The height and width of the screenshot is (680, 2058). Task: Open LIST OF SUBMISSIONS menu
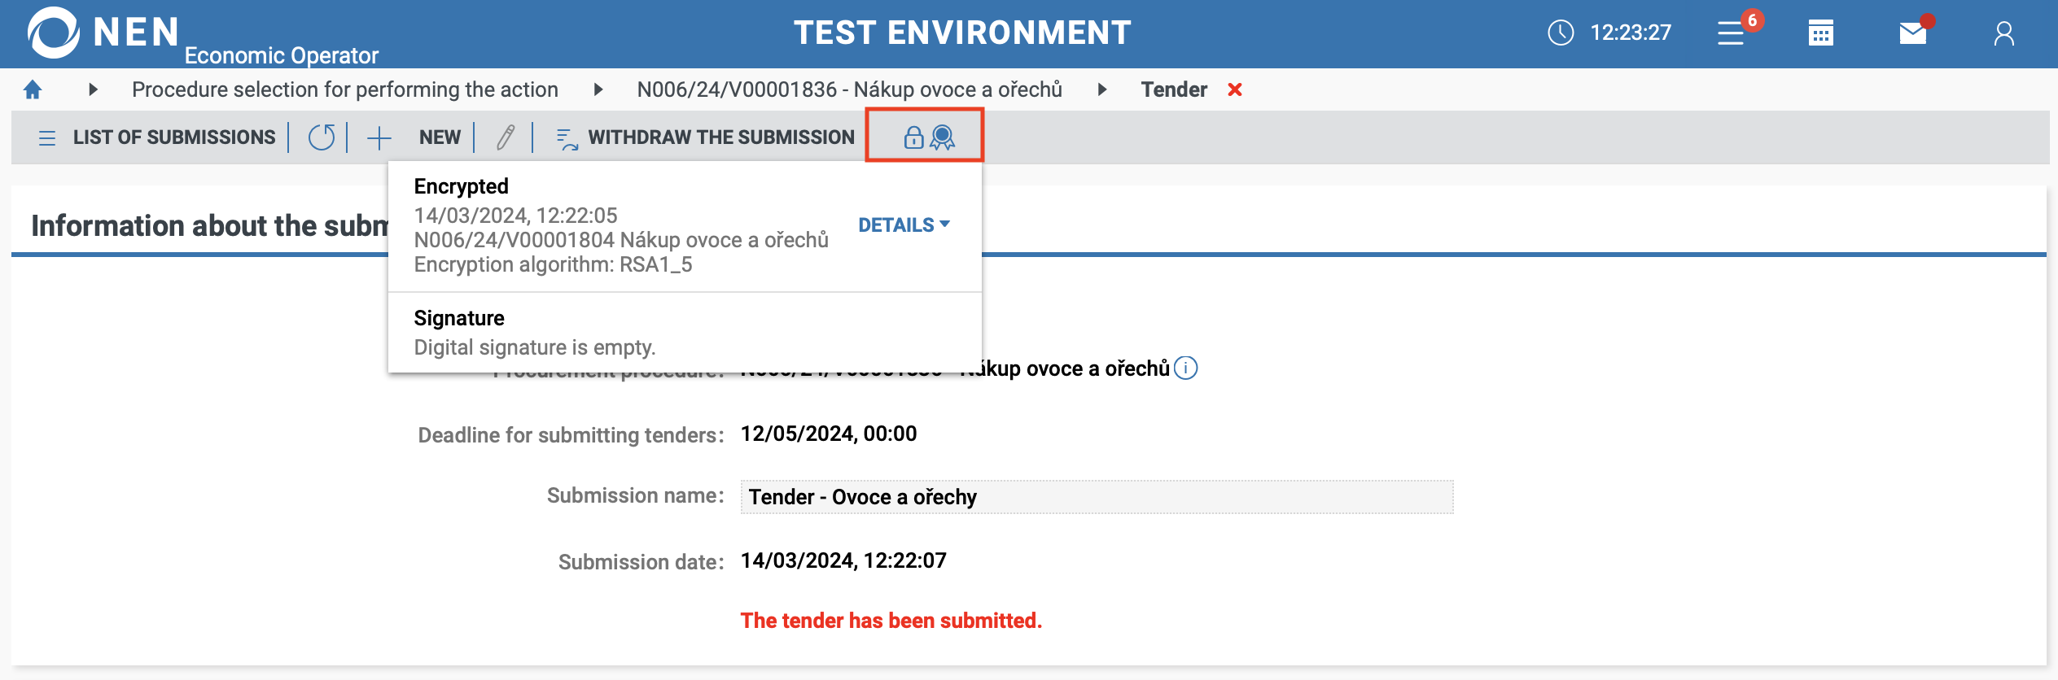[158, 137]
